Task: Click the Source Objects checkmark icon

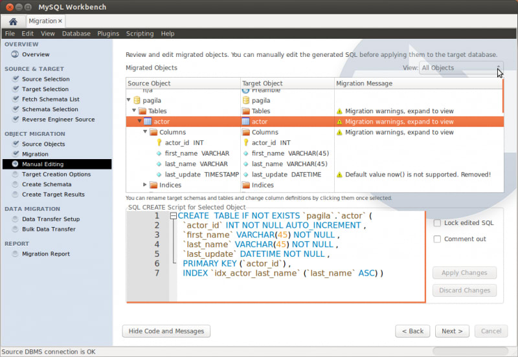Action: [16, 144]
